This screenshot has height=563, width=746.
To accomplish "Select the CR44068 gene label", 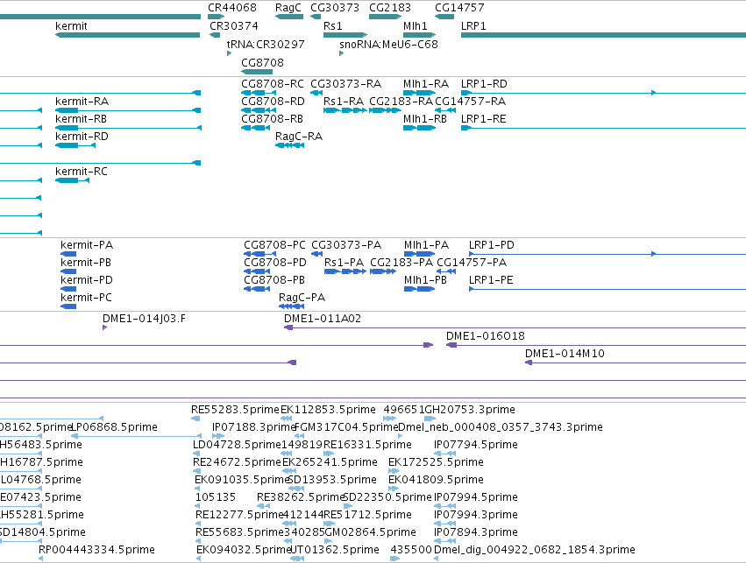I will (x=232, y=8).
